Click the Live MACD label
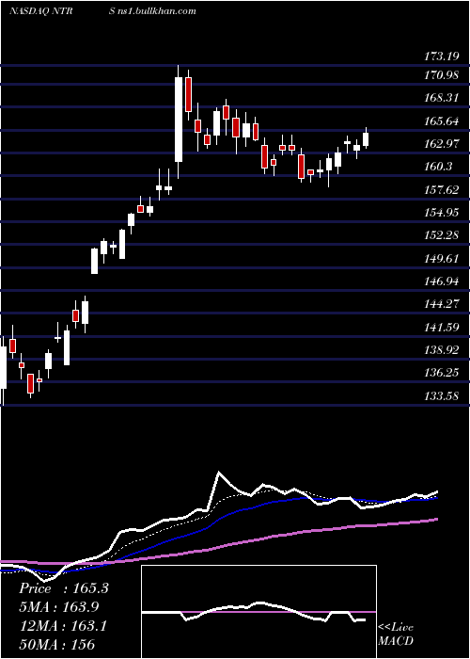470x659 pixels. point(396,634)
